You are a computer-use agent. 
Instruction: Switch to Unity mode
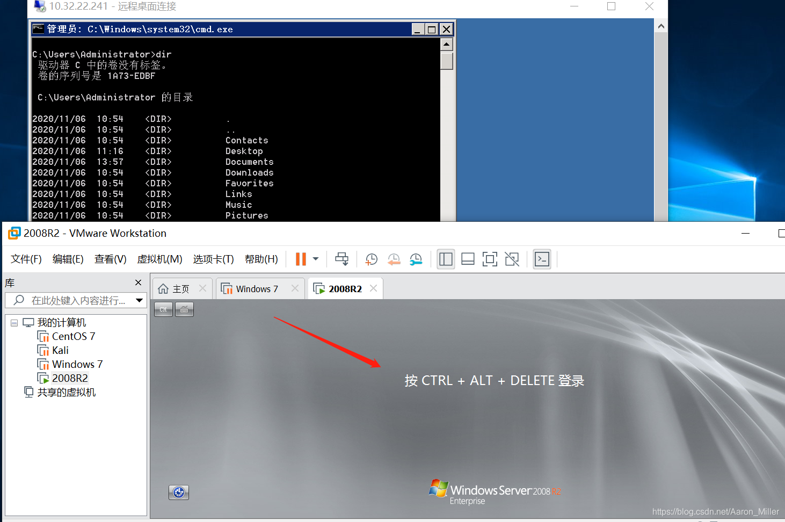(512, 259)
